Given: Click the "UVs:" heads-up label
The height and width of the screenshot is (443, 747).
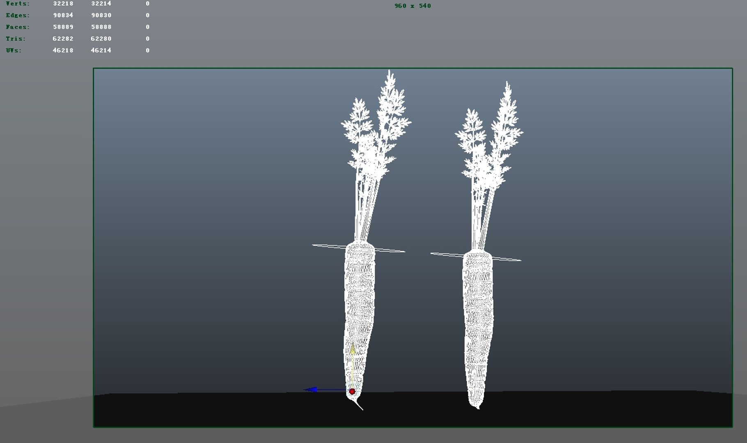Looking at the screenshot, I should coord(14,50).
